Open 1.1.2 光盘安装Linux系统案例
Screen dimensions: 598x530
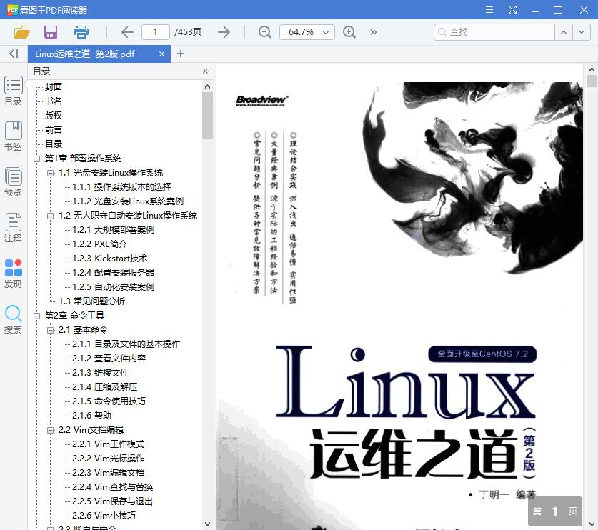point(128,201)
